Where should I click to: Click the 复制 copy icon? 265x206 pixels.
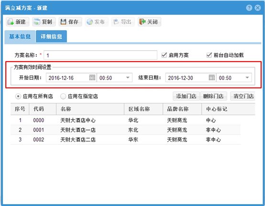pos(37,22)
